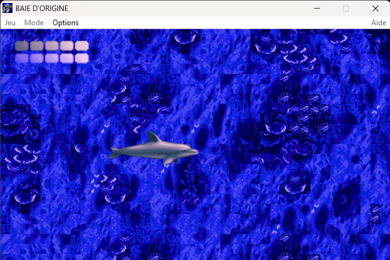This screenshot has width=390, height=260.
Task: Open the Mode menu
Action: click(34, 22)
